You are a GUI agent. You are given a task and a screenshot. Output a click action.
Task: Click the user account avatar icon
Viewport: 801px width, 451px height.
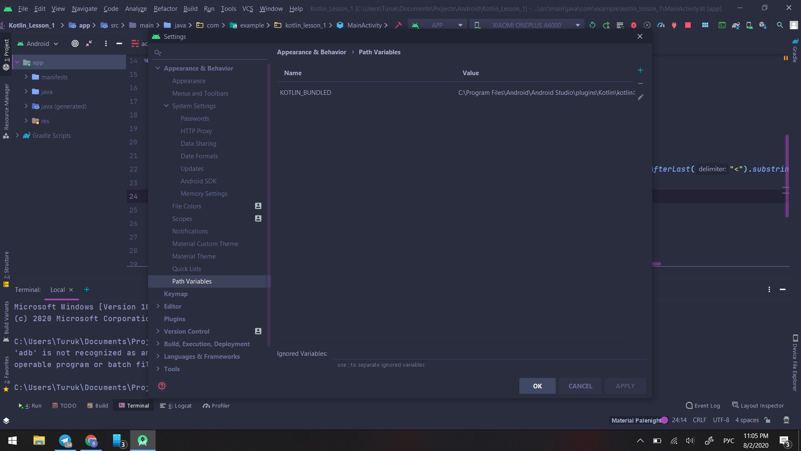point(793,25)
